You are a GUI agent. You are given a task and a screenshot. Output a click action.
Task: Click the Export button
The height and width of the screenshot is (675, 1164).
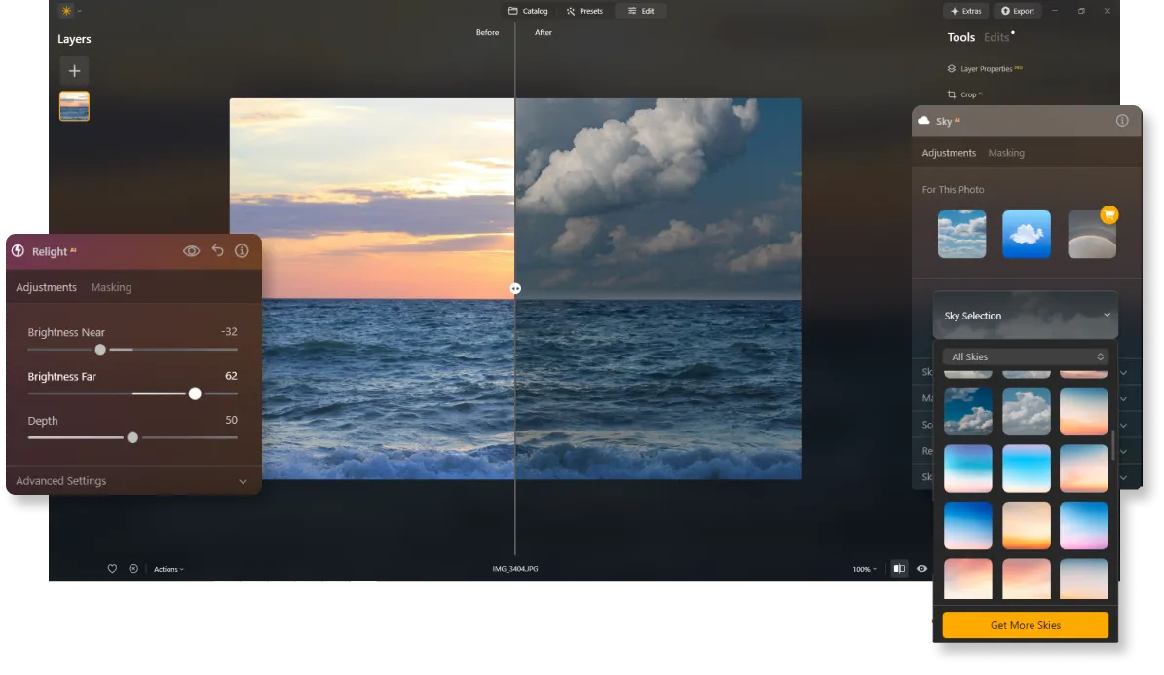pos(1017,11)
